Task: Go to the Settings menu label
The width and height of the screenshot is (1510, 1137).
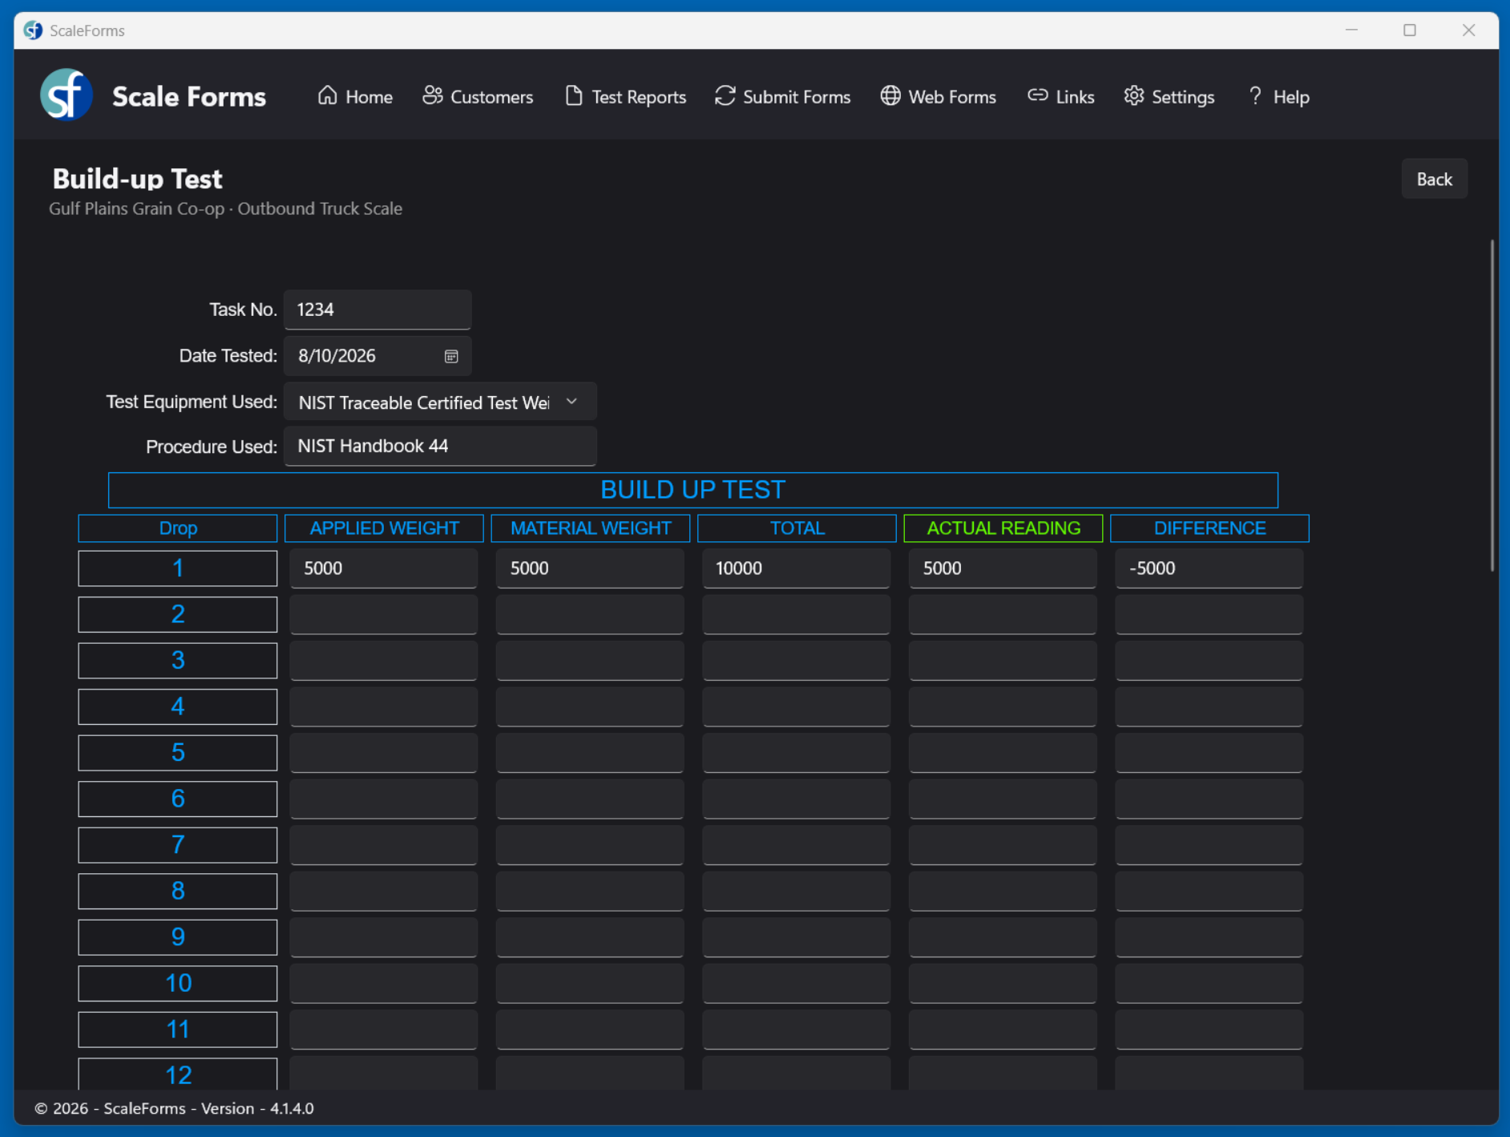Action: (1183, 97)
